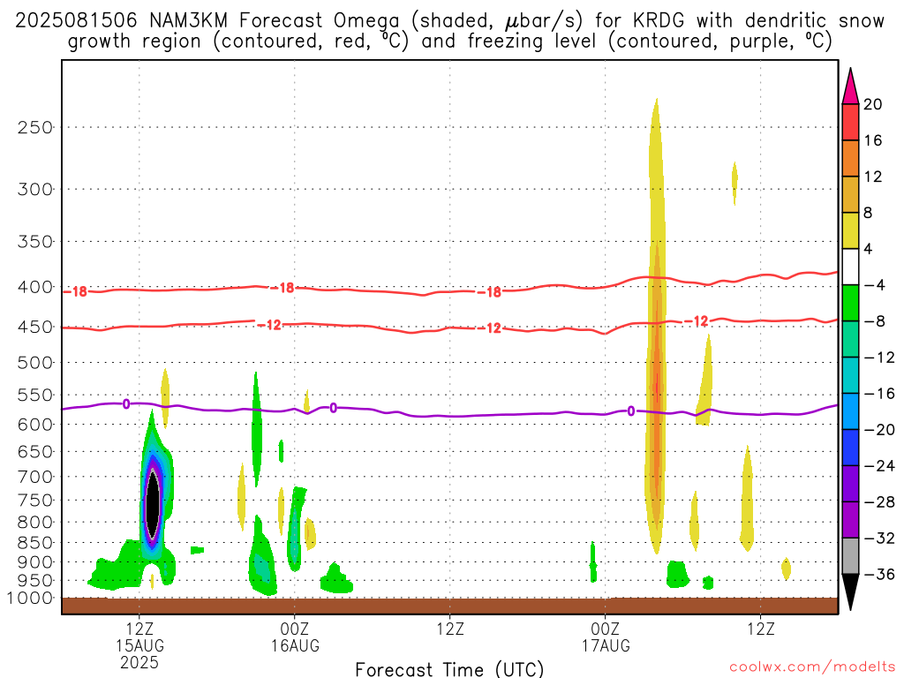This screenshot has width=904, height=678.
Task: Select the 00Z 17AUG time label
Action: point(606,637)
